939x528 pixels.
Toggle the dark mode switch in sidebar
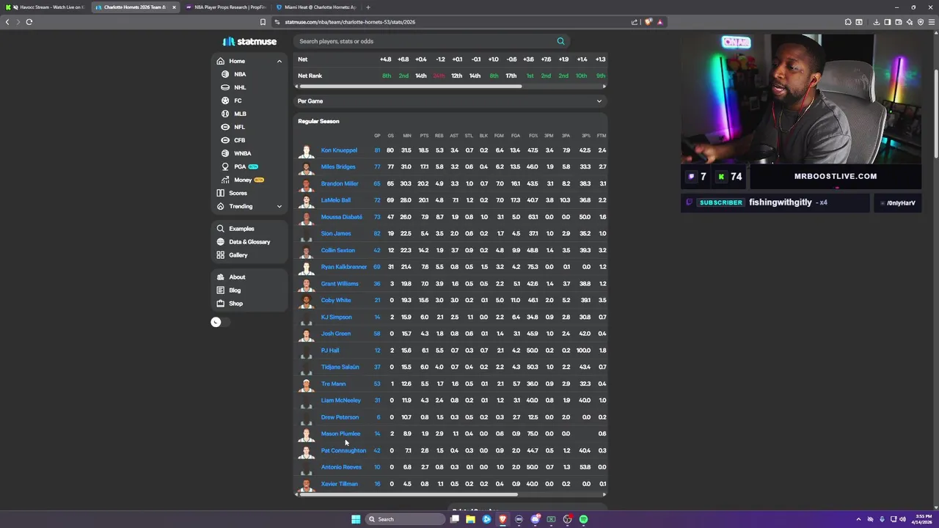click(220, 322)
